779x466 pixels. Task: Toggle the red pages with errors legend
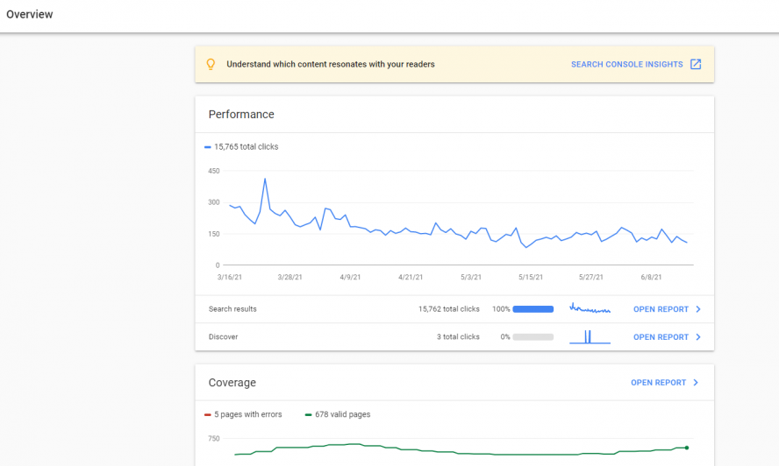coord(208,414)
